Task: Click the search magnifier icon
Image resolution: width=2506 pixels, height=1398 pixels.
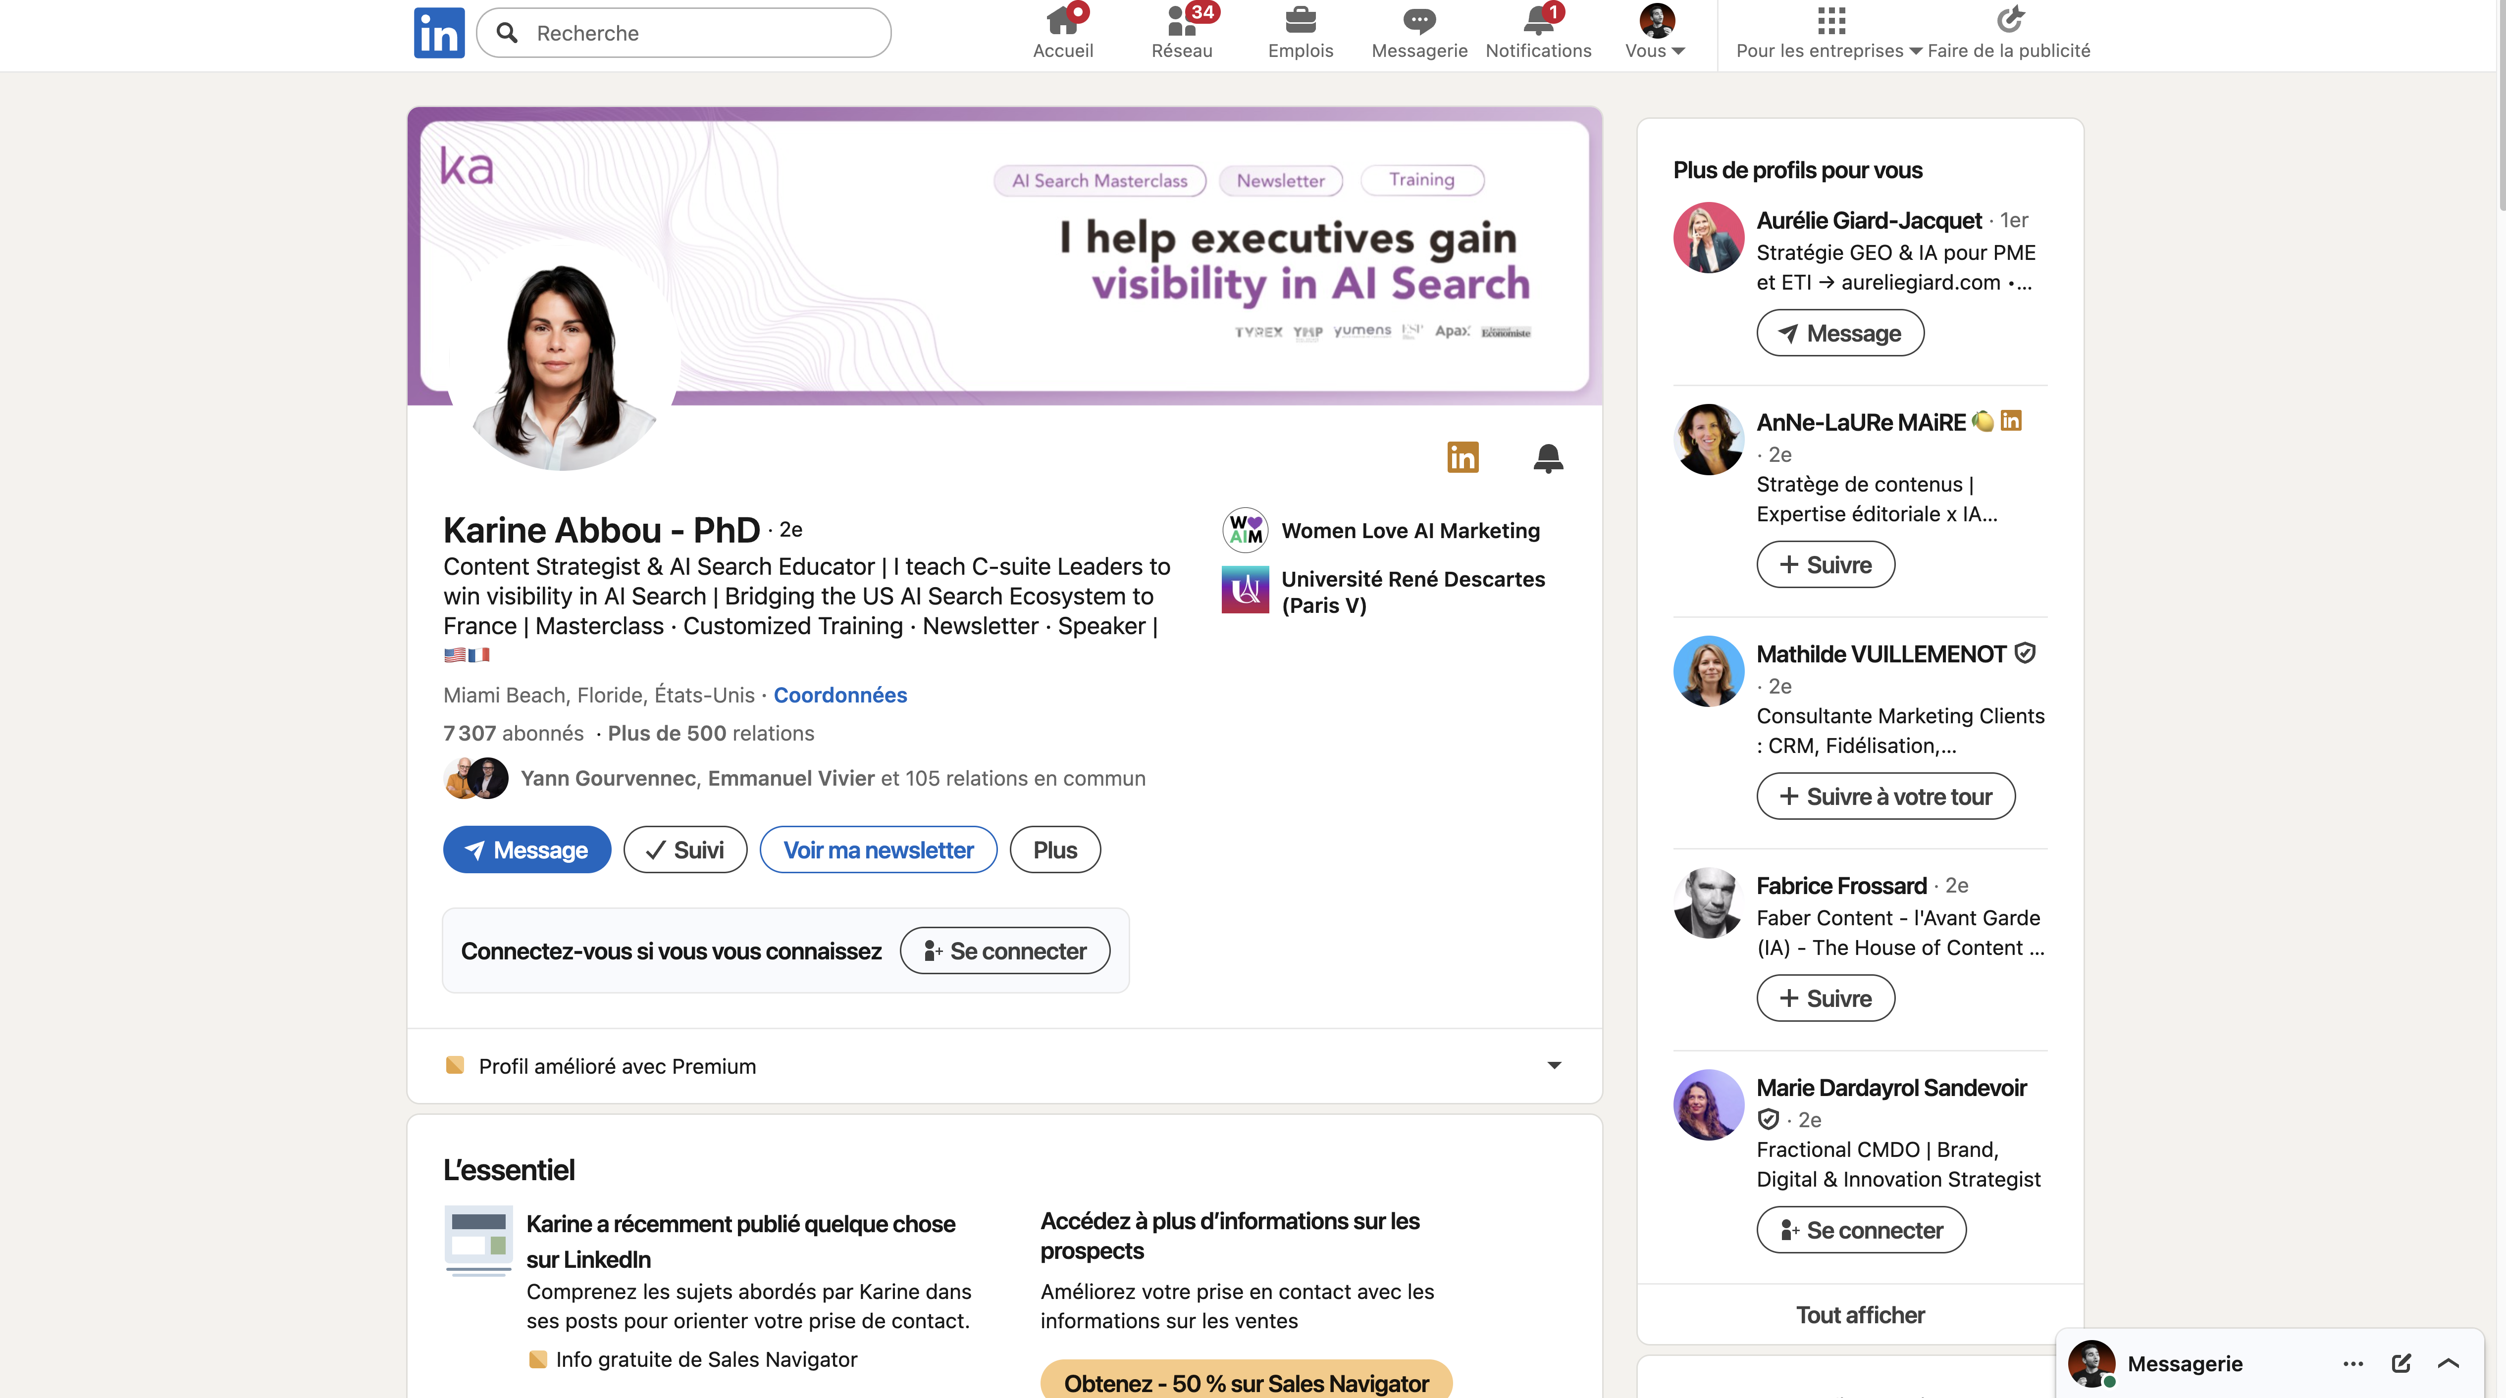Action: [x=507, y=33]
